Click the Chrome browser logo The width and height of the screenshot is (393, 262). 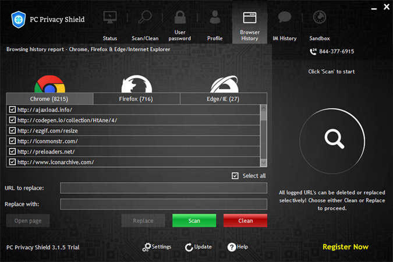(x=49, y=84)
